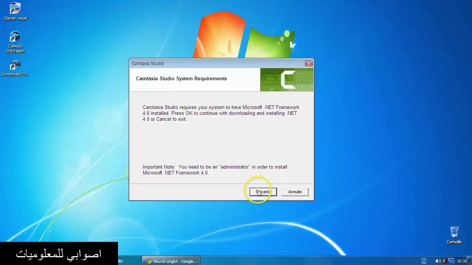The width and height of the screenshot is (472, 265).
Task: Click the Show desktop strip at the taskbar end
Action: click(x=469, y=261)
